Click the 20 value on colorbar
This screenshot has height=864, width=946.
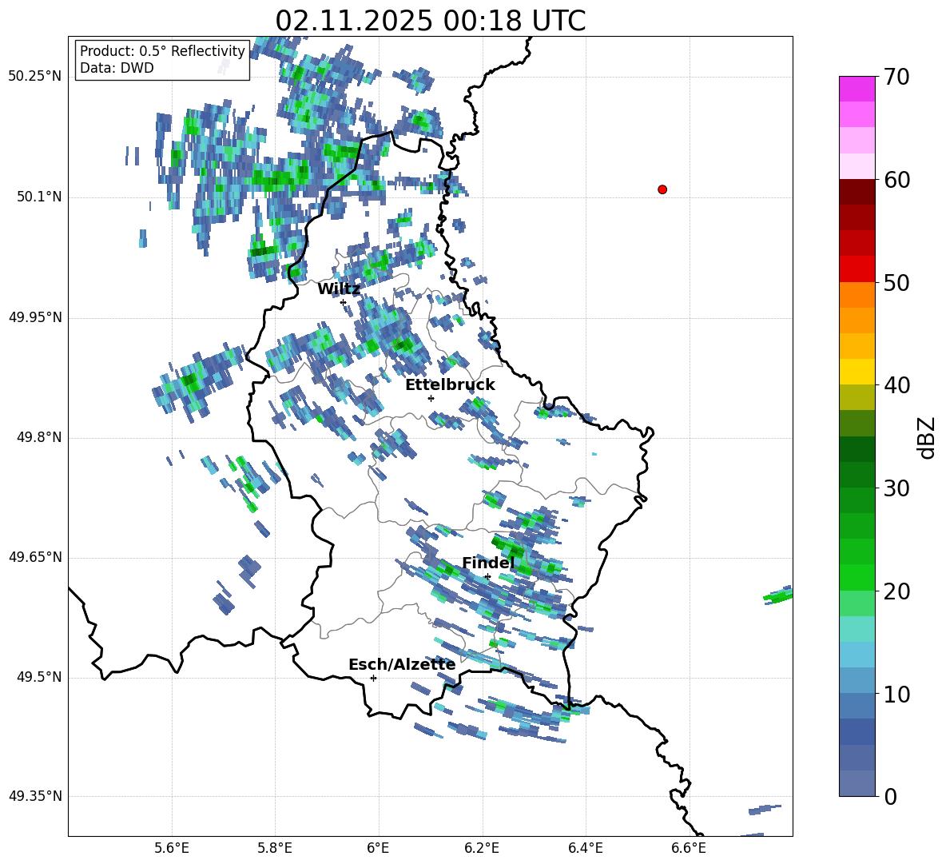coord(897,591)
